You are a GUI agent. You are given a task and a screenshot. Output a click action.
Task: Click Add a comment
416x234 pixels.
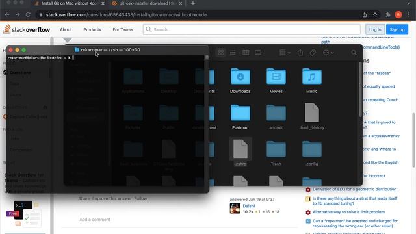[x=95, y=220]
